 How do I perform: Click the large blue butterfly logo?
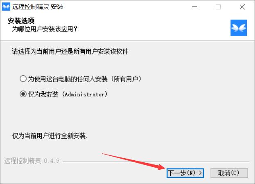pyautogui.click(x=239, y=28)
